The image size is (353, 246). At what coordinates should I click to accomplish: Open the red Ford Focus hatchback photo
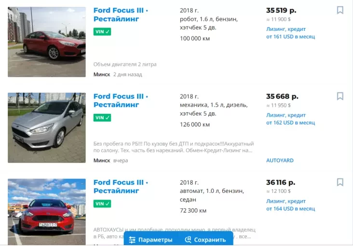tap(47, 42)
